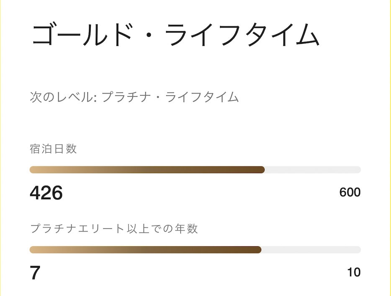
Task: Click the ライフタイム word in the title
Action: [x=242, y=35]
